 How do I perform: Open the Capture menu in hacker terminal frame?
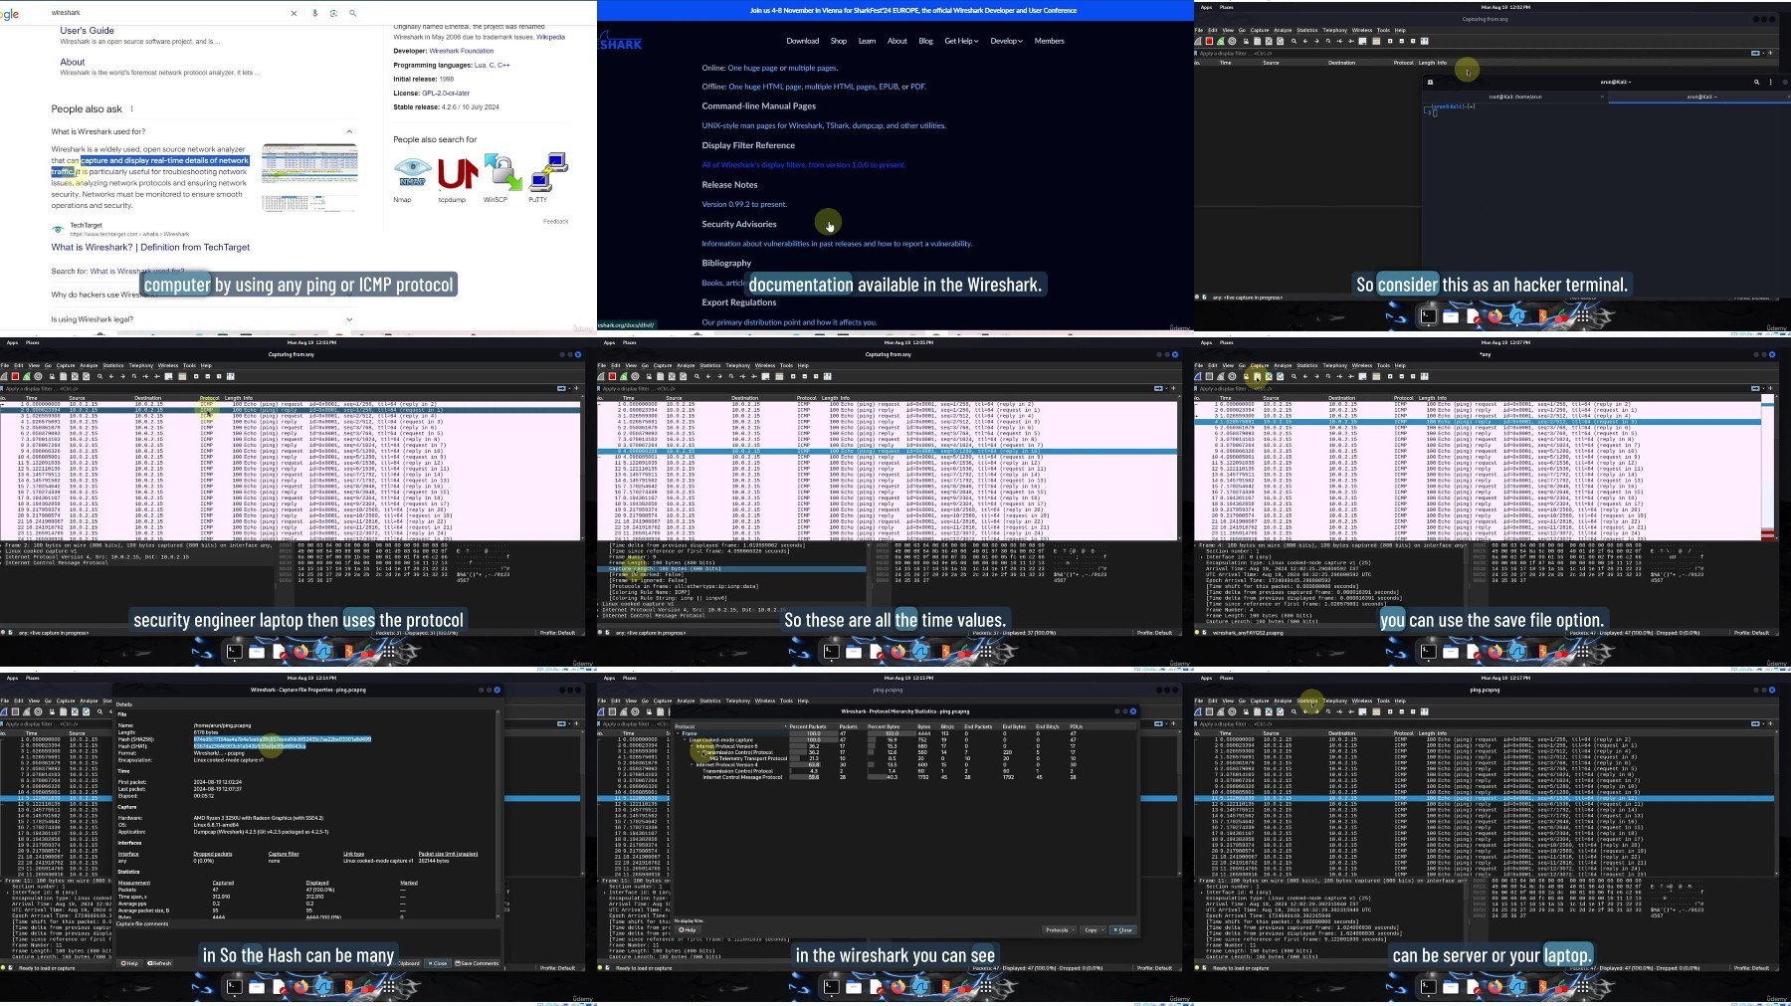tap(1260, 30)
